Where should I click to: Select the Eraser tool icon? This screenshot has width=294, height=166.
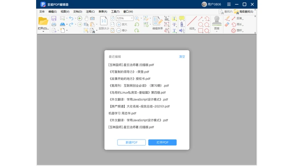(x=227, y=24)
